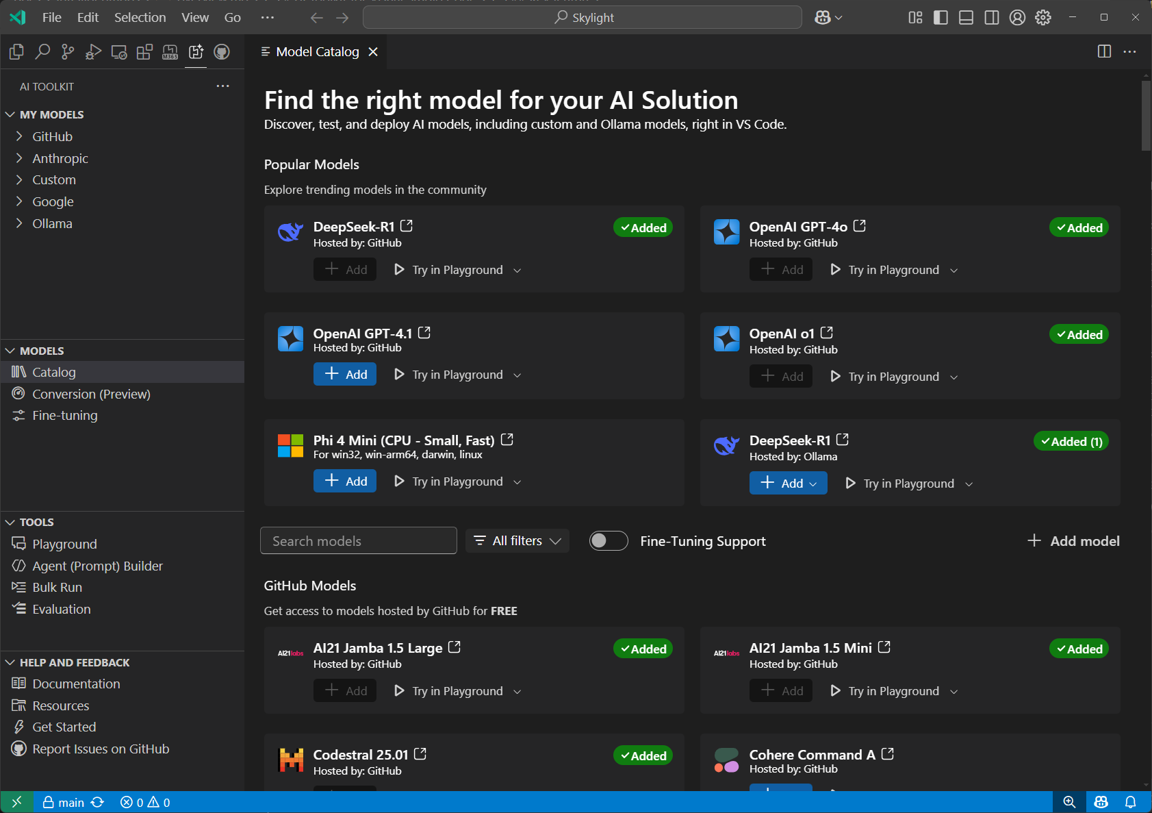Image resolution: width=1152 pixels, height=813 pixels.
Task: Toggle the bottom panel
Action: (966, 17)
